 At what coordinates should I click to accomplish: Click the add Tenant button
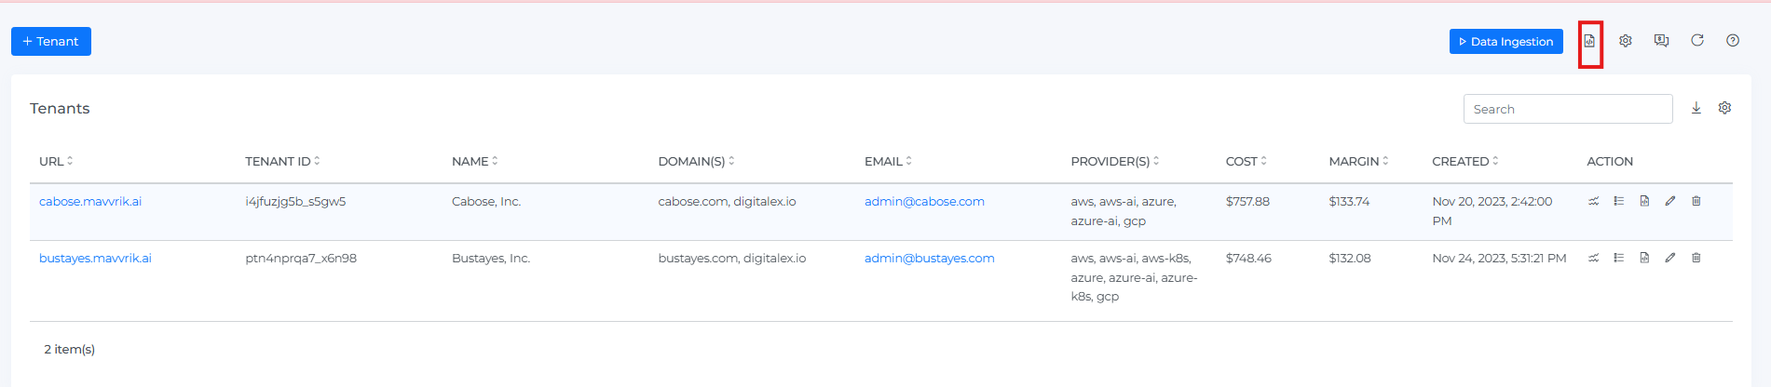pos(51,42)
